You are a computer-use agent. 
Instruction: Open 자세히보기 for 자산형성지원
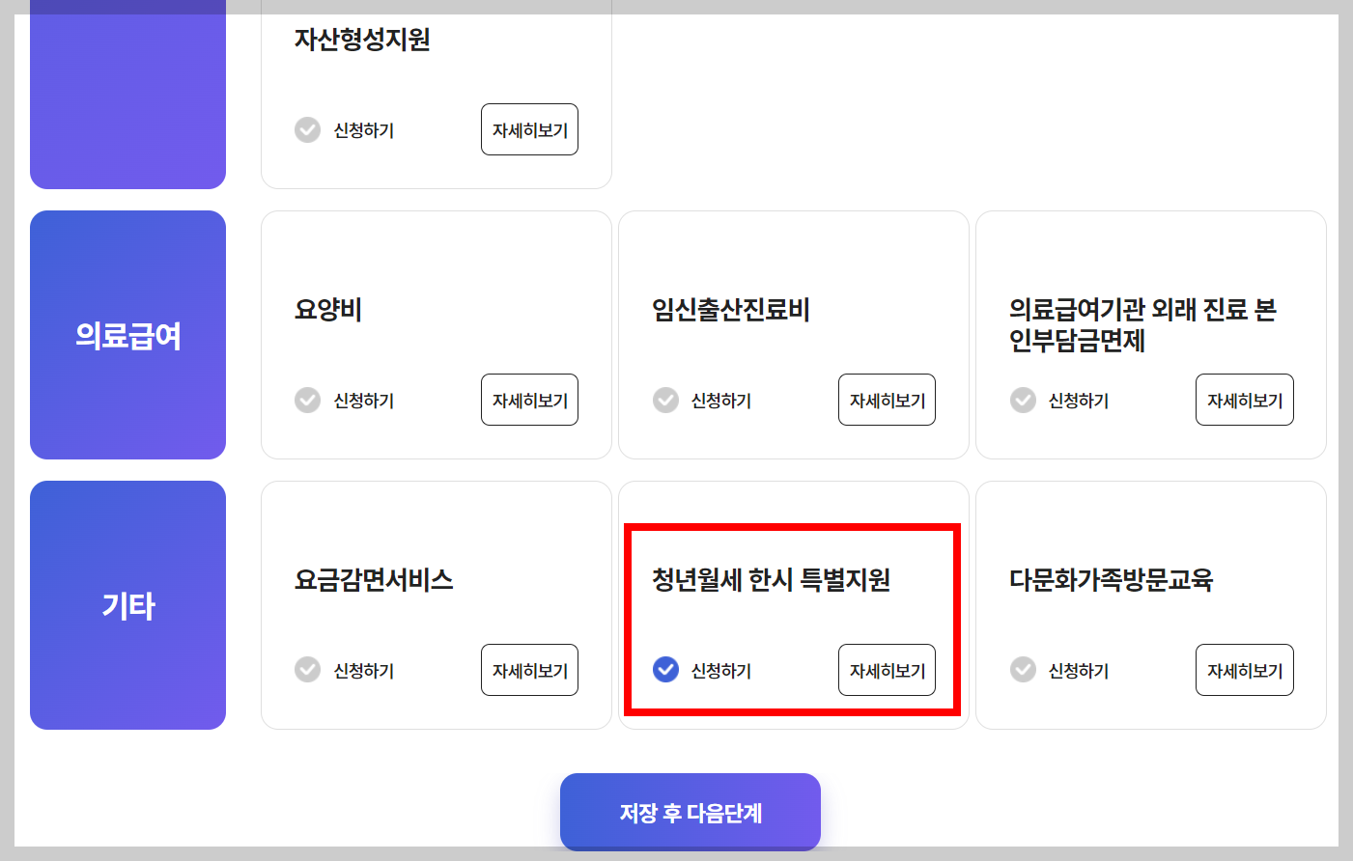pos(529,129)
